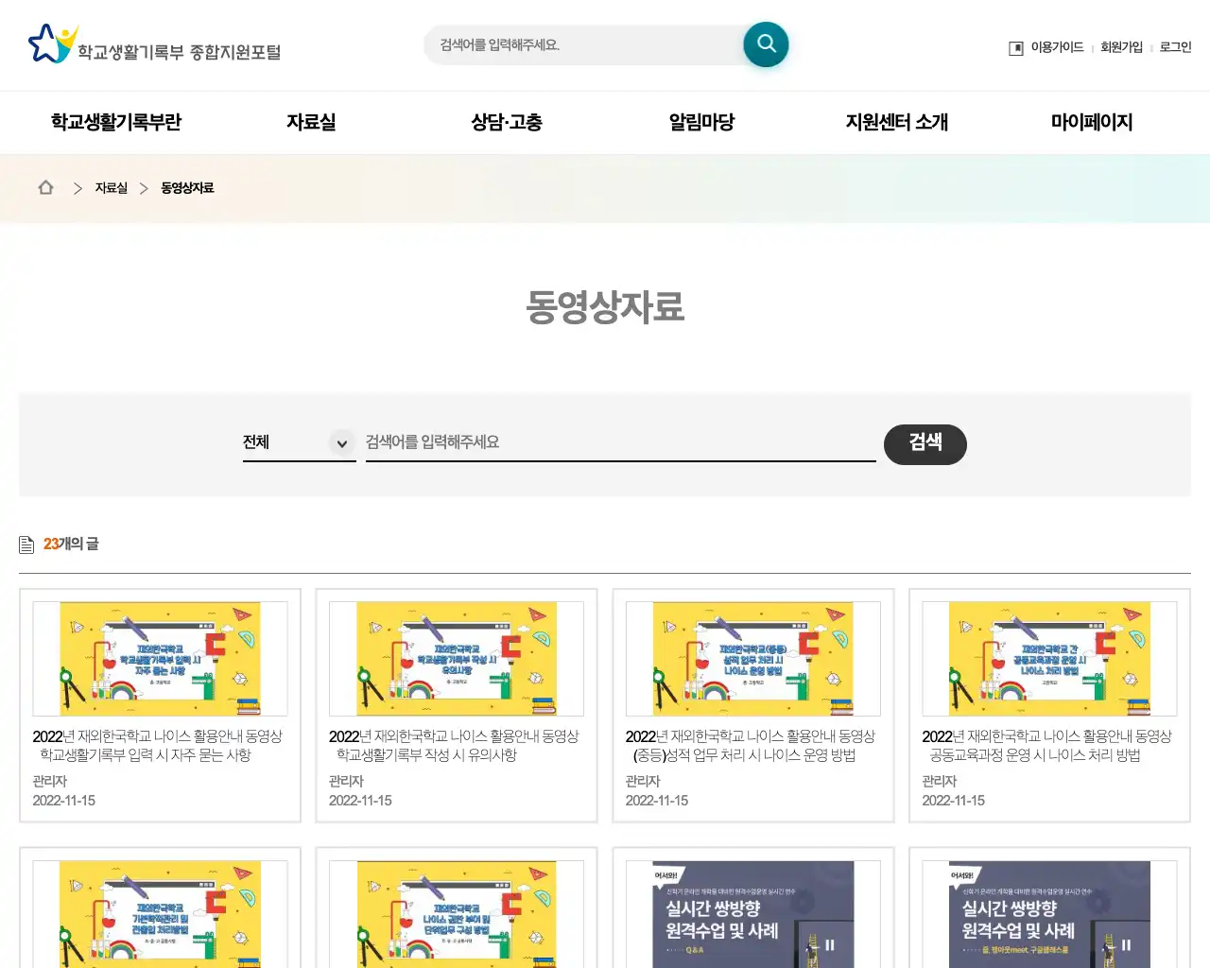Image resolution: width=1210 pixels, height=968 pixels.
Task: Click the 23개의 글 post count text
Action: 71,544
